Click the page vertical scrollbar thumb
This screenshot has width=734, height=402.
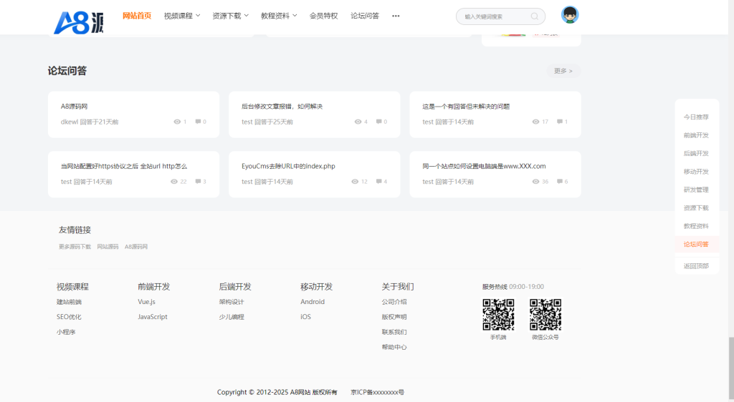(x=730, y=369)
